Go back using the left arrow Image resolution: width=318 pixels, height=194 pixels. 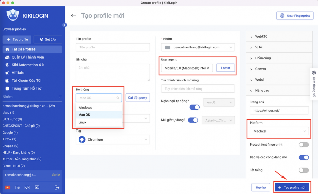(73, 16)
